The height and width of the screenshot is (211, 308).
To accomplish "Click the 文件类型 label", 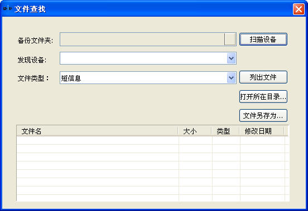I will click(33, 78).
